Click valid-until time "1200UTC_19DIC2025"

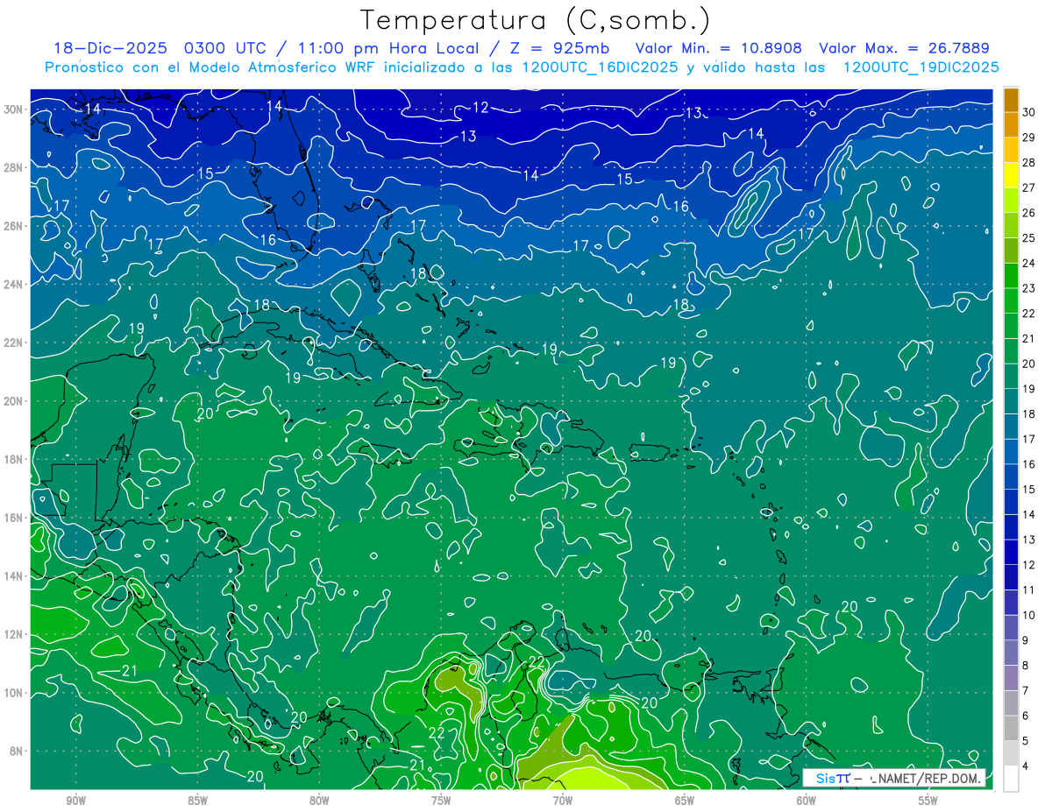click(920, 67)
